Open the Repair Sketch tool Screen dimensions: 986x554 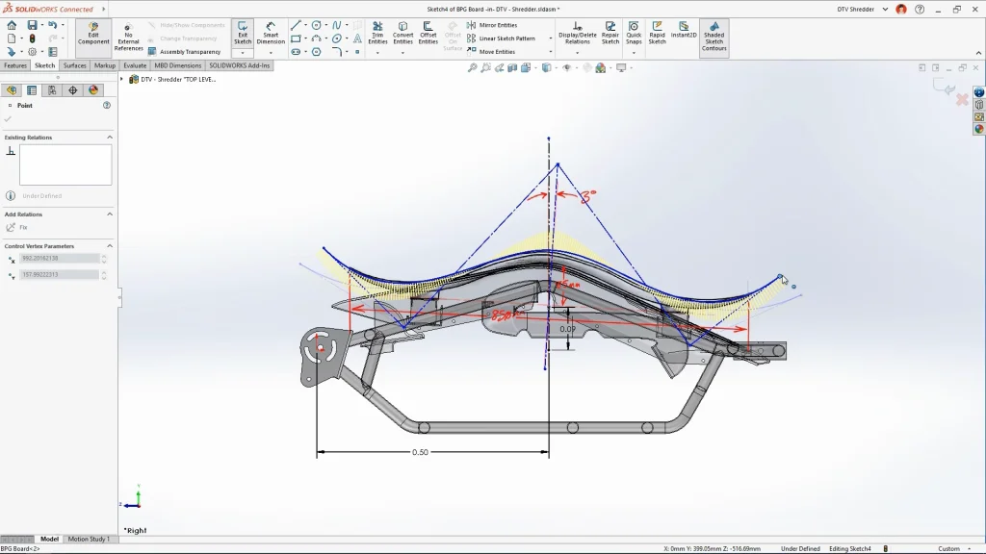pyautogui.click(x=610, y=32)
